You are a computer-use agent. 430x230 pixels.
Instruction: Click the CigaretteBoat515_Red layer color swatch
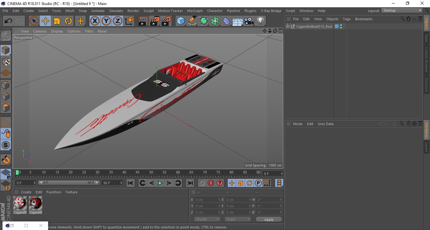337,27
